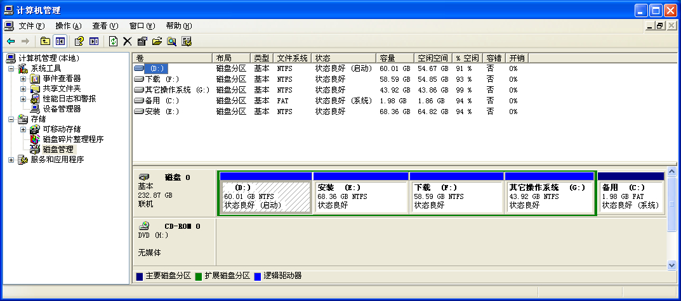The height and width of the screenshot is (301, 681).
Task: Click the magnifier Explore toolbar icon
Action: [171, 41]
